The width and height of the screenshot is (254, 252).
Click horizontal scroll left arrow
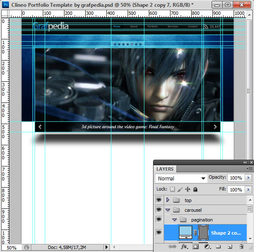114,247
